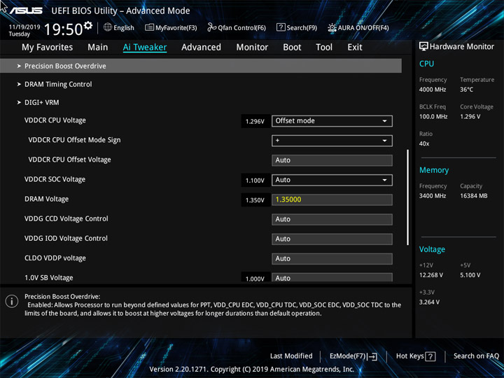Click the DRAM Voltage label

(46, 199)
